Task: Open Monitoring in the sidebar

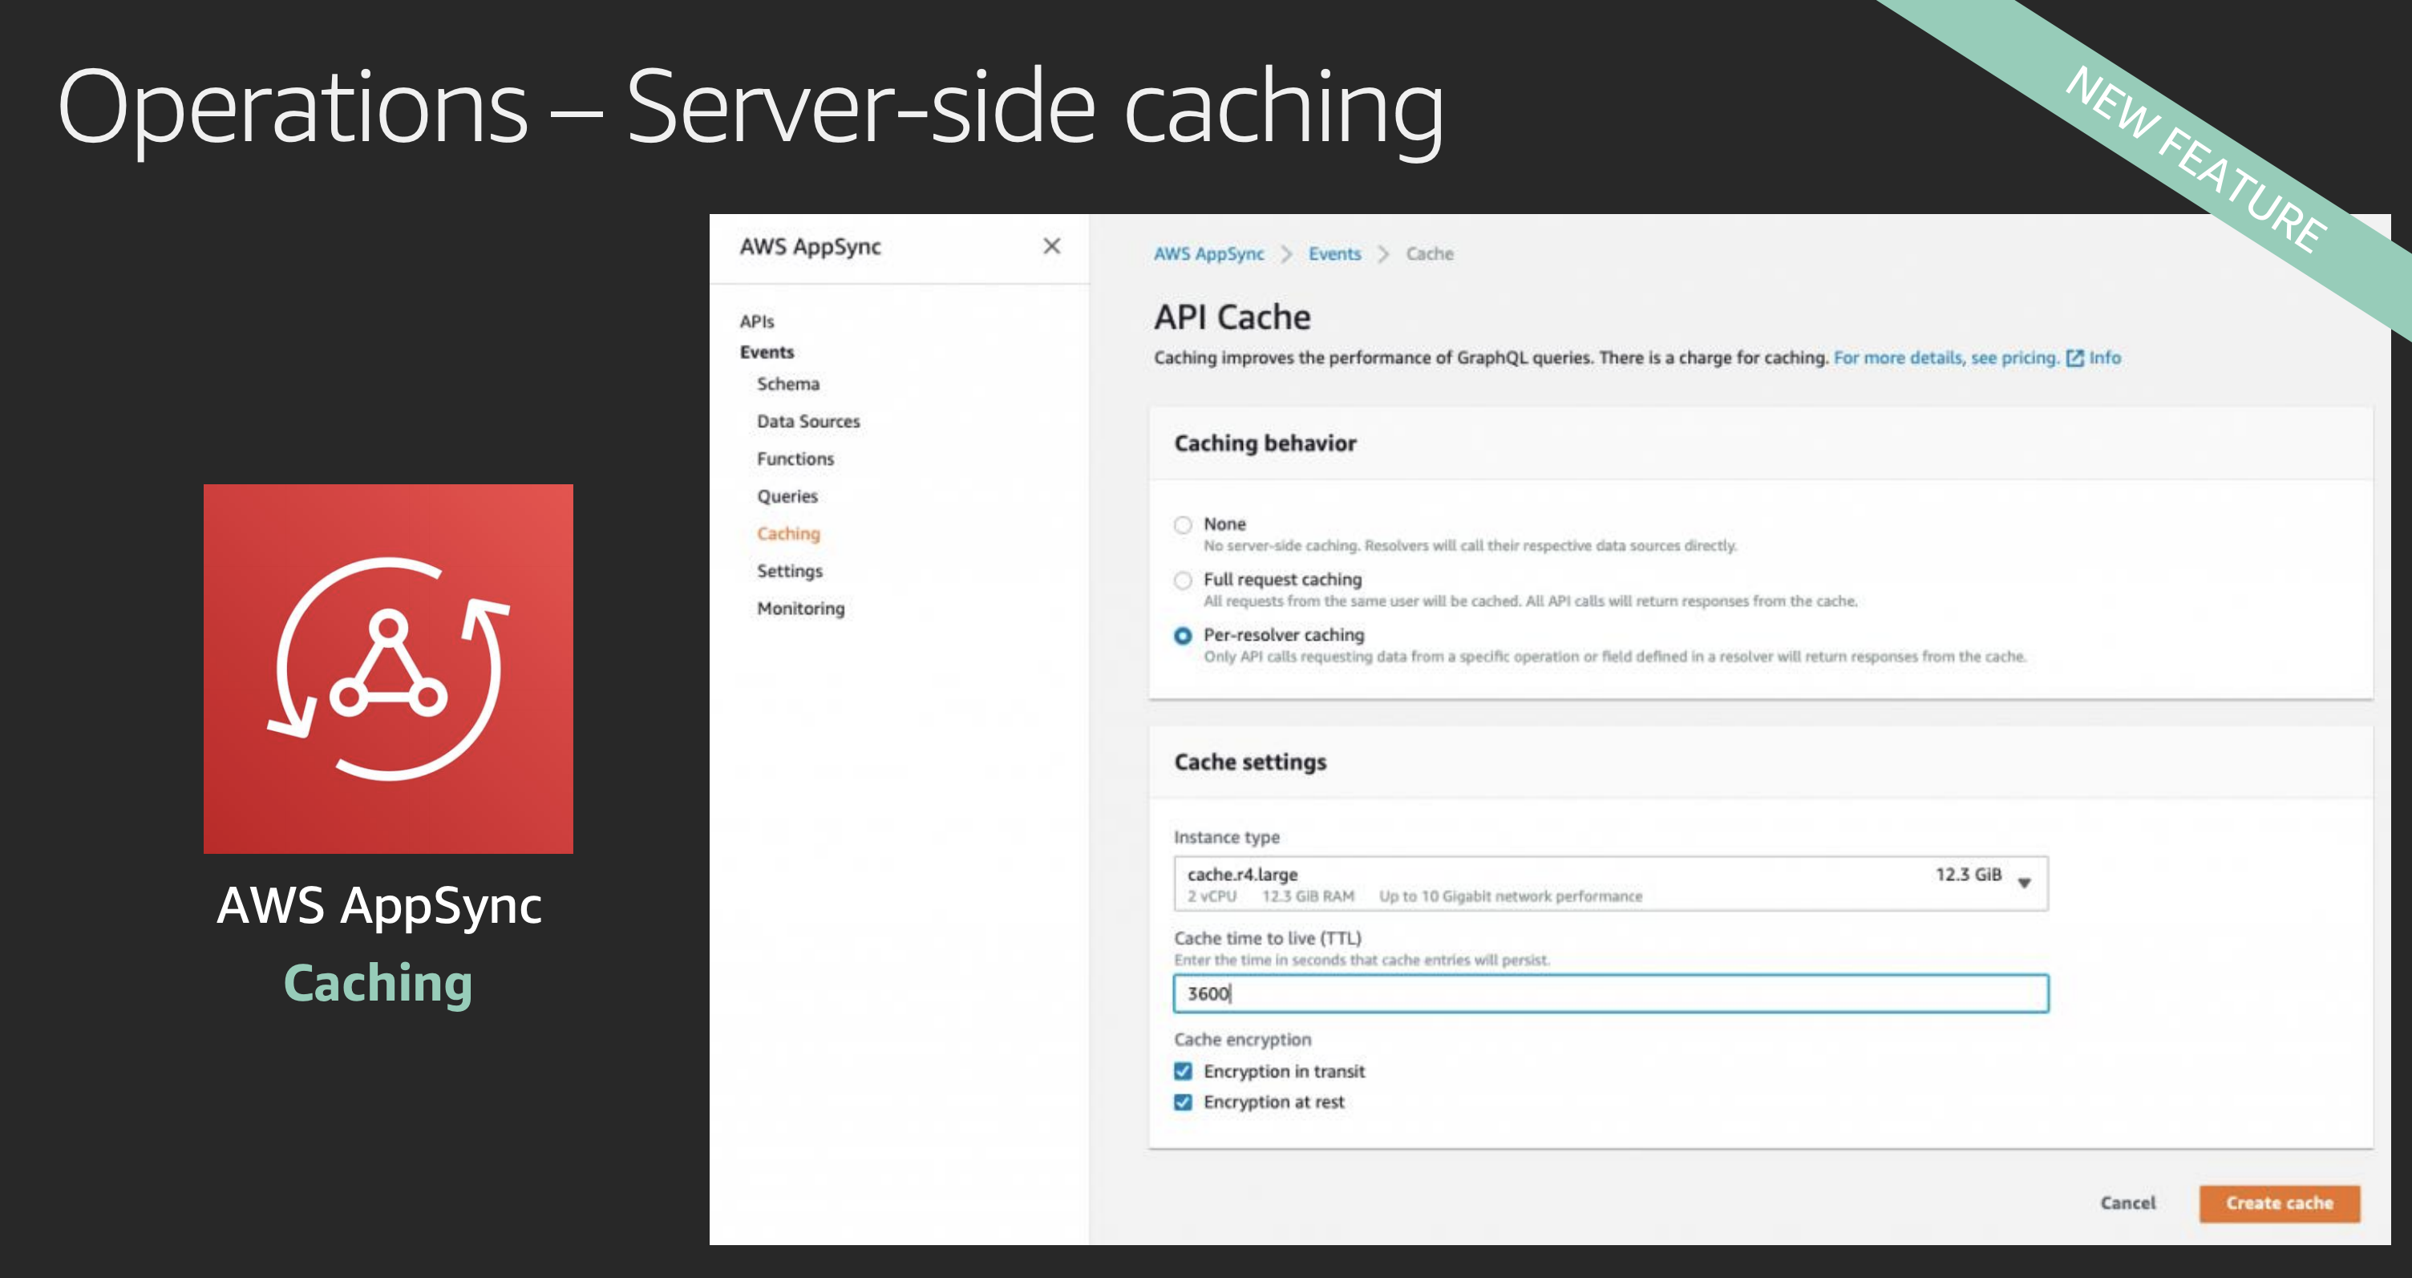Action: [x=800, y=609]
